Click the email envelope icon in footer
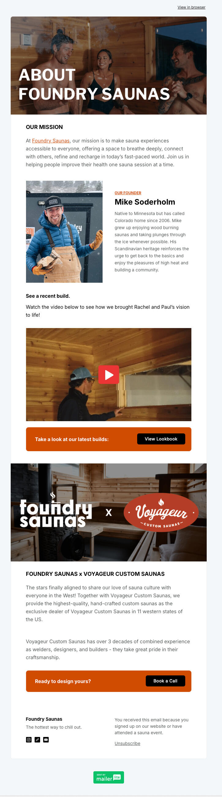Image resolution: width=222 pixels, height=797 pixels. (x=46, y=739)
